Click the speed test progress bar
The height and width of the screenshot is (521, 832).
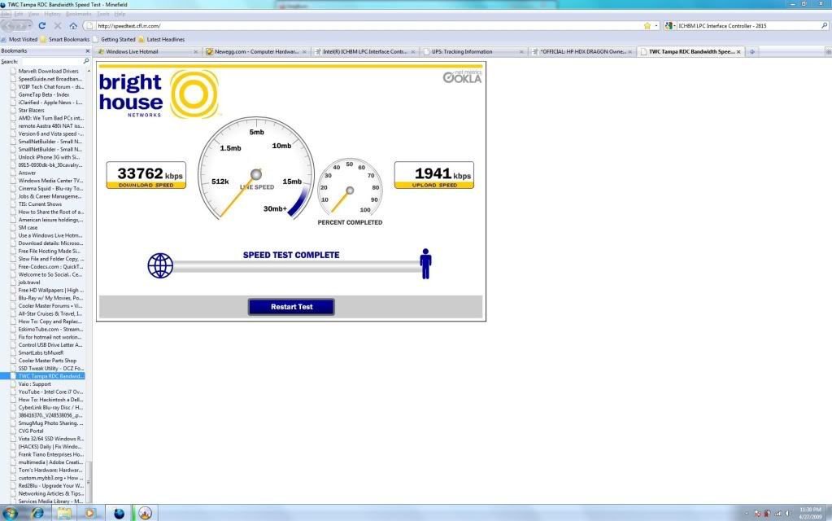(296, 267)
